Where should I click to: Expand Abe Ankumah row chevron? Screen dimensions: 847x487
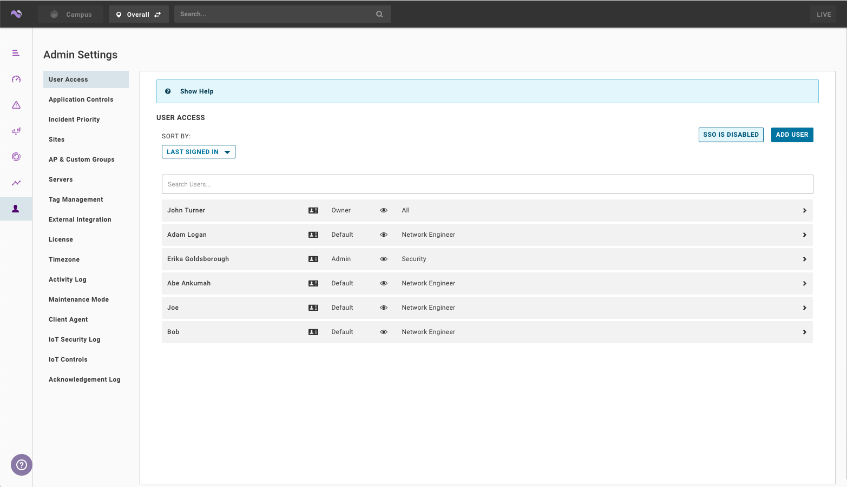(x=805, y=283)
